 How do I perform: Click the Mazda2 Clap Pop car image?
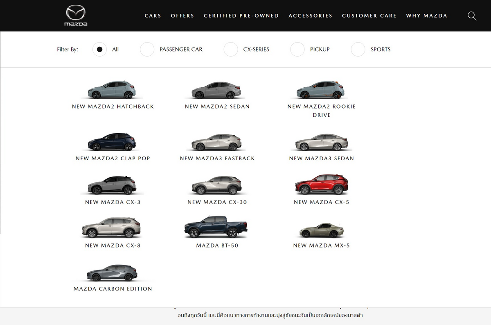tap(112, 142)
